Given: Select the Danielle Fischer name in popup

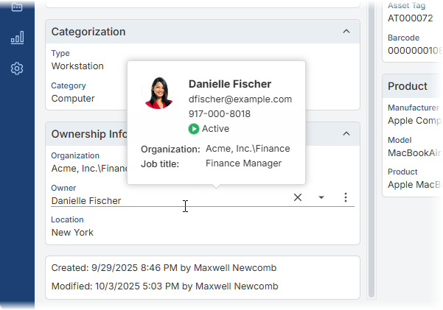Looking at the screenshot, I should [x=229, y=84].
